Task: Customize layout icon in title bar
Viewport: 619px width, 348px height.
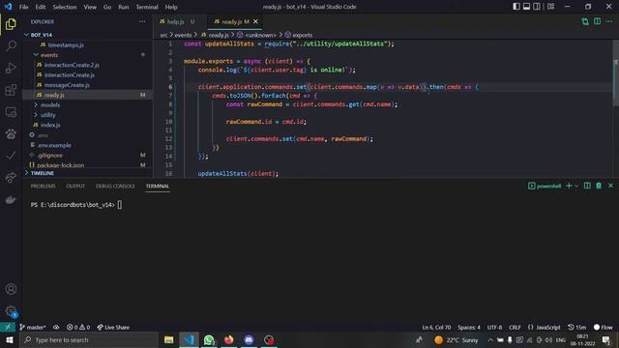Action: 550,7
